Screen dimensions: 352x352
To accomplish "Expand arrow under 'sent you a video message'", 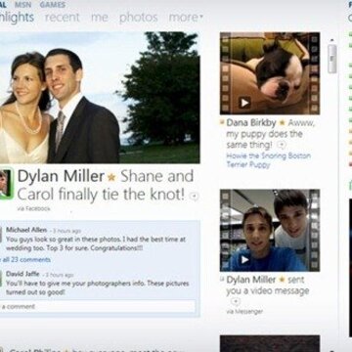I will [x=236, y=301].
